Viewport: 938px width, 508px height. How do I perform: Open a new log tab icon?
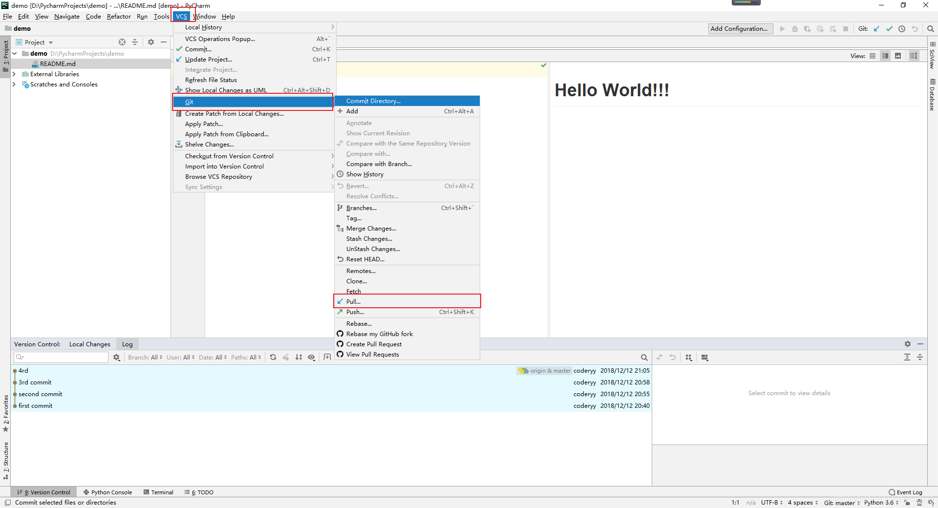click(x=327, y=358)
